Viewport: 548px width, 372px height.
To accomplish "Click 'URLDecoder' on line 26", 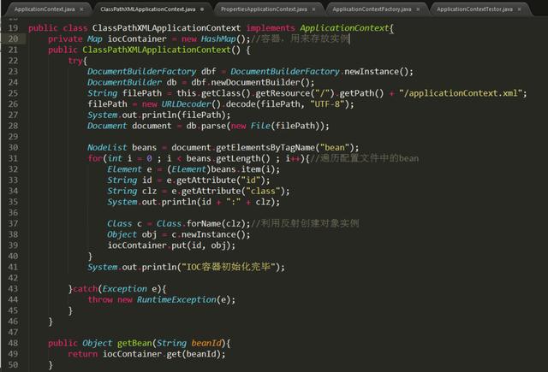I will click(187, 104).
